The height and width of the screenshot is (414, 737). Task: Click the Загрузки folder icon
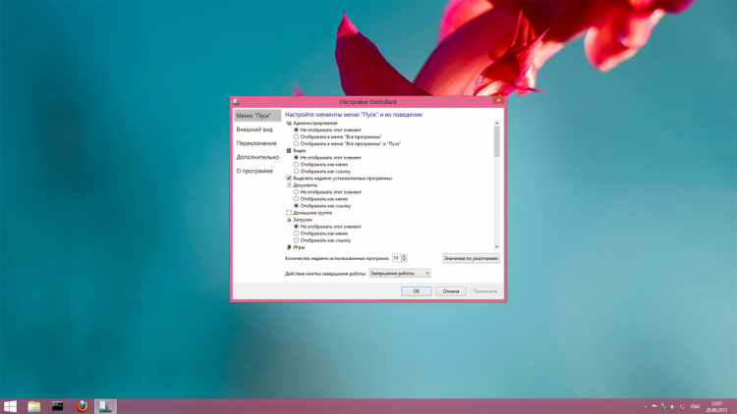(x=289, y=220)
